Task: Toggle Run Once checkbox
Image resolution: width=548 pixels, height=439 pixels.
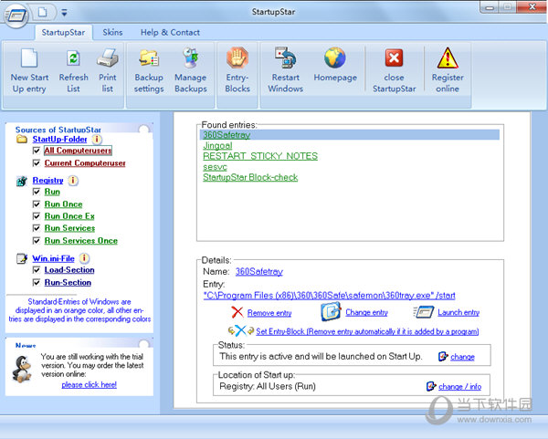Action: (x=37, y=204)
